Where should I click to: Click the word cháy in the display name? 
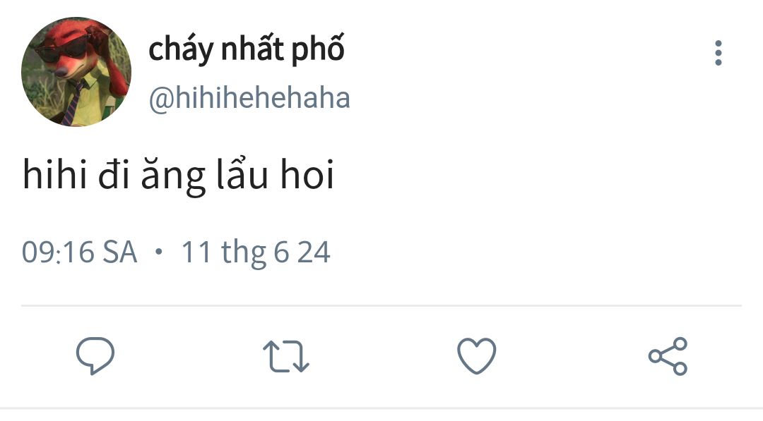pyautogui.click(x=181, y=50)
